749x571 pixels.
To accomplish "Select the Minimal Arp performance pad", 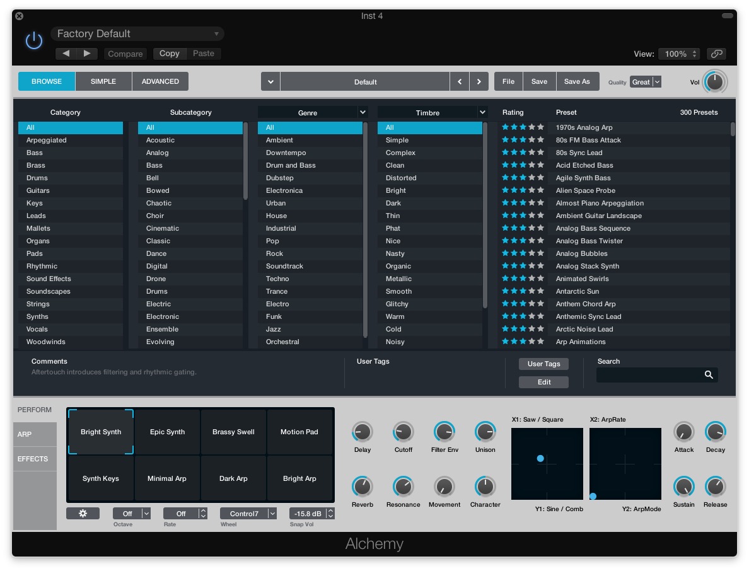I will coord(167,478).
